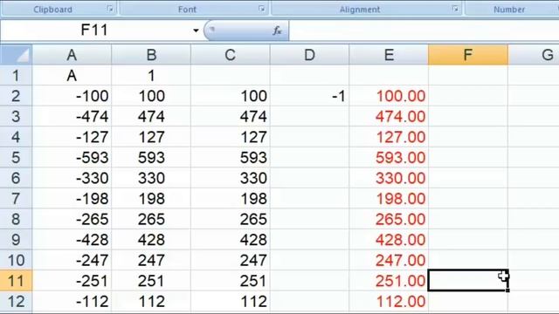Select column E header

point(389,55)
